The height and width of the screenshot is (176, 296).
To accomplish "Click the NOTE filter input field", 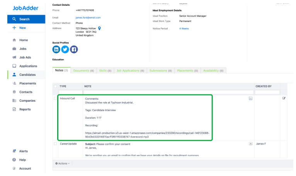I will tap(168, 92).
